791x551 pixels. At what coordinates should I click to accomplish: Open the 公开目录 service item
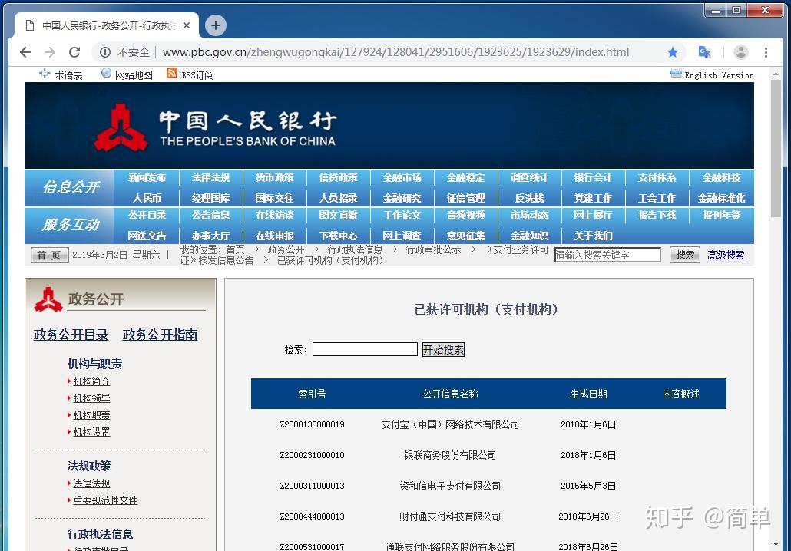pyautogui.click(x=147, y=215)
